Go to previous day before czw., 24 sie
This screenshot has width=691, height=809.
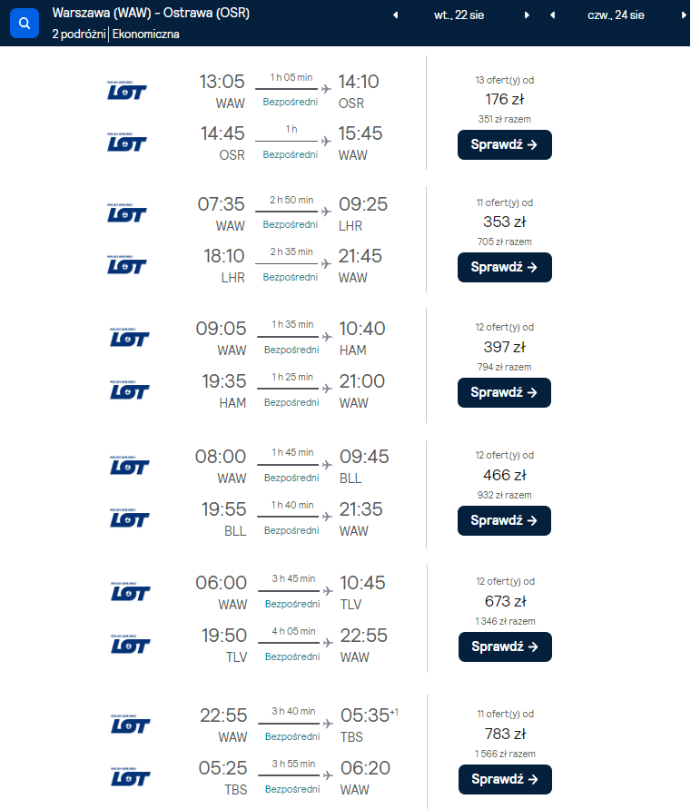pyautogui.click(x=552, y=15)
